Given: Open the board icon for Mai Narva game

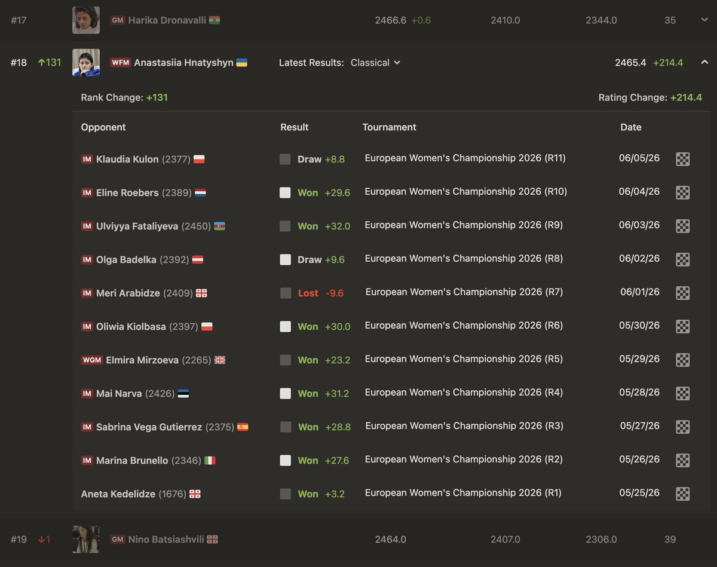Looking at the screenshot, I should click(x=682, y=393).
